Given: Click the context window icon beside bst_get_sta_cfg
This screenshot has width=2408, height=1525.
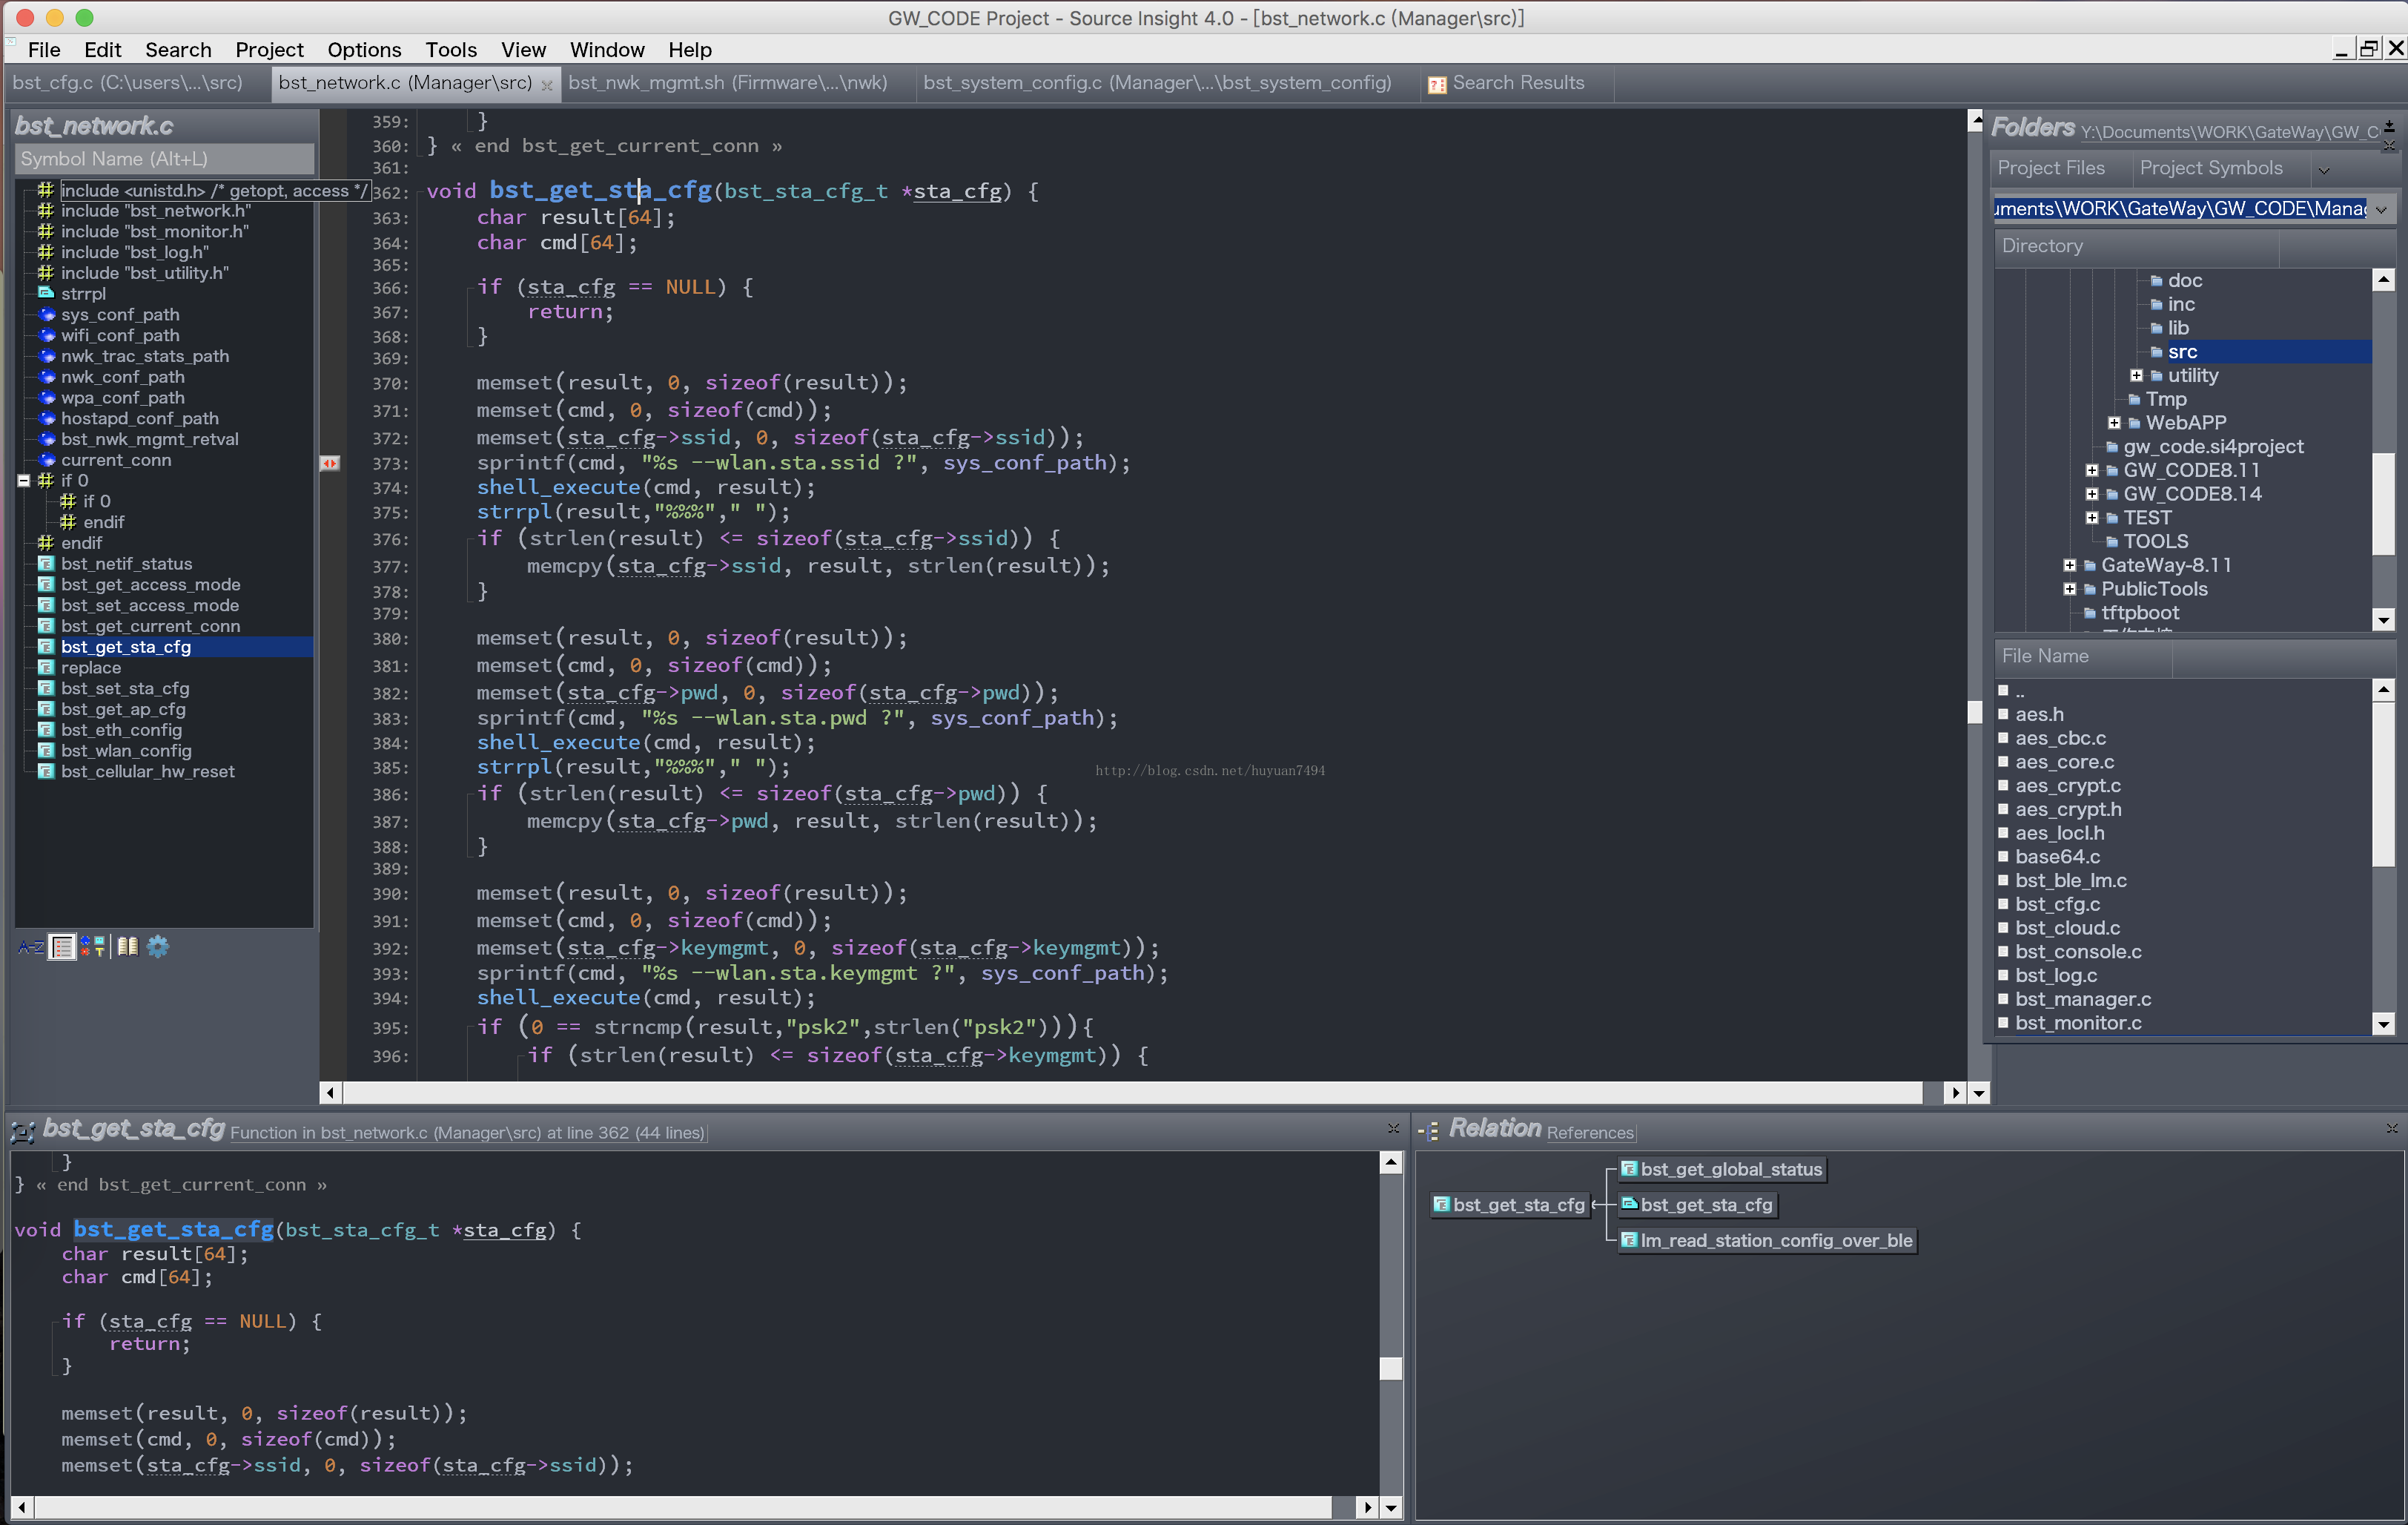Looking at the screenshot, I should click(22, 1132).
